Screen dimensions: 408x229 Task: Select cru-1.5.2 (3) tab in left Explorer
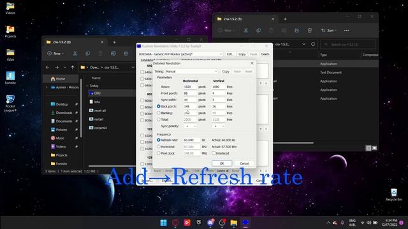(x=75, y=42)
